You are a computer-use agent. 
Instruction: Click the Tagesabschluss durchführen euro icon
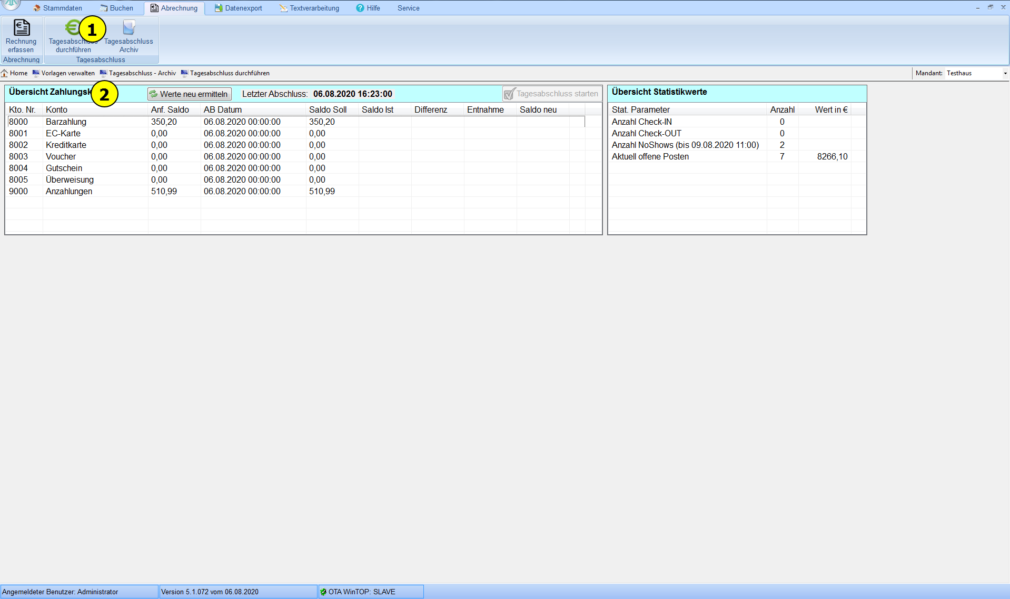pos(72,28)
